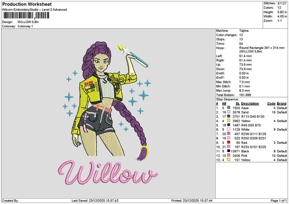Click the 'Printed: 23/12/2025 15.57.44' text
This screenshot has width=289, height=204.
coord(192,201)
